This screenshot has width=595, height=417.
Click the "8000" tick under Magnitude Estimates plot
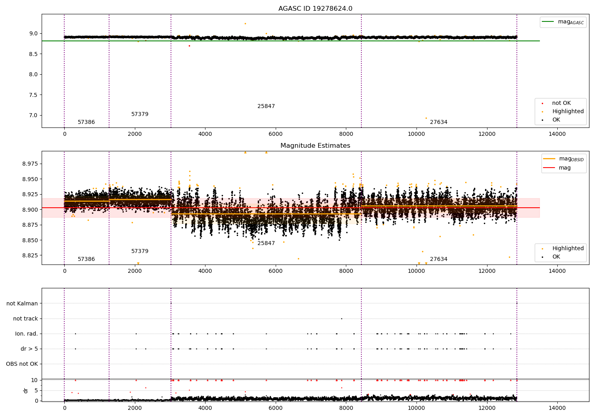[x=346, y=271]
